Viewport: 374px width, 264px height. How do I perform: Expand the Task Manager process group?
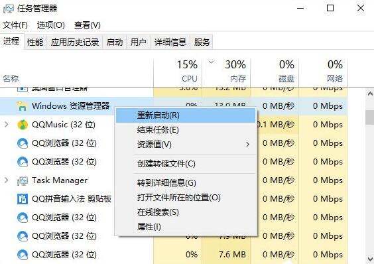pyautogui.click(x=7, y=180)
